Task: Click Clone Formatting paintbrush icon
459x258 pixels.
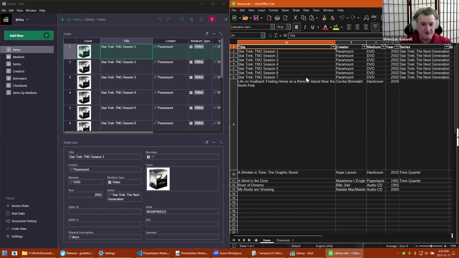Action: tap(324, 18)
